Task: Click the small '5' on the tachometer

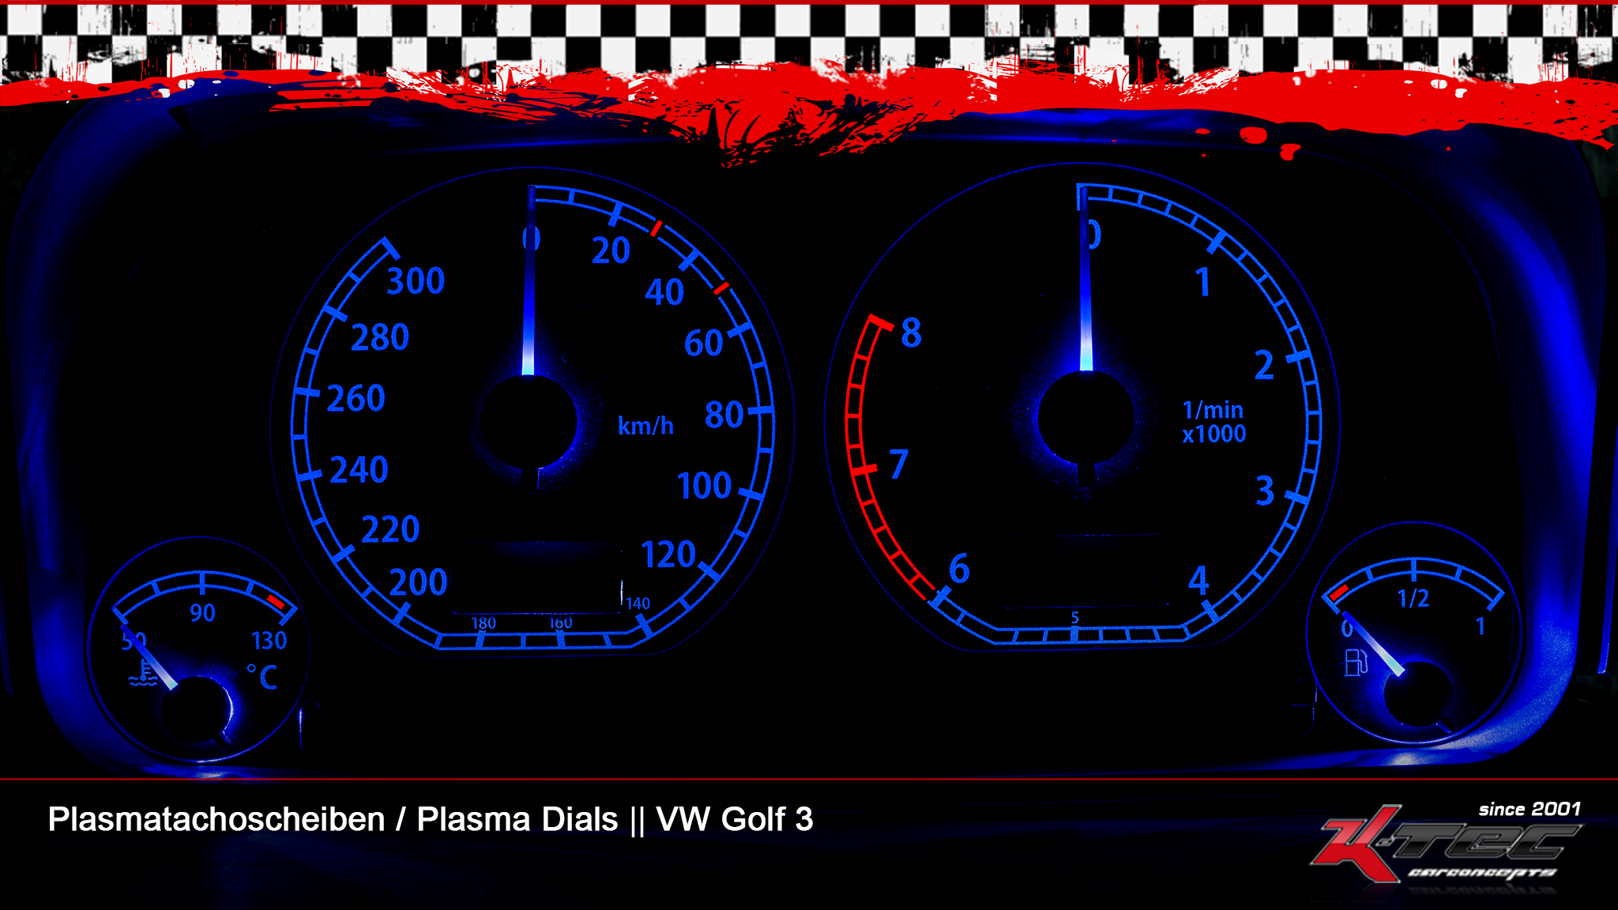Action: (x=1074, y=618)
